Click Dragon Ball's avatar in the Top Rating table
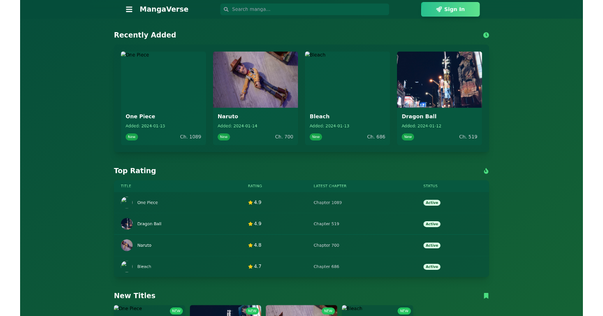This screenshot has height=316, width=603. point(127,224)
